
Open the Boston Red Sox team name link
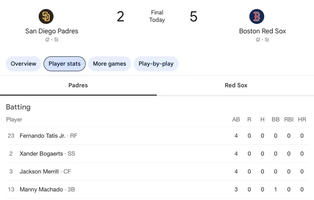pos(262,31)
